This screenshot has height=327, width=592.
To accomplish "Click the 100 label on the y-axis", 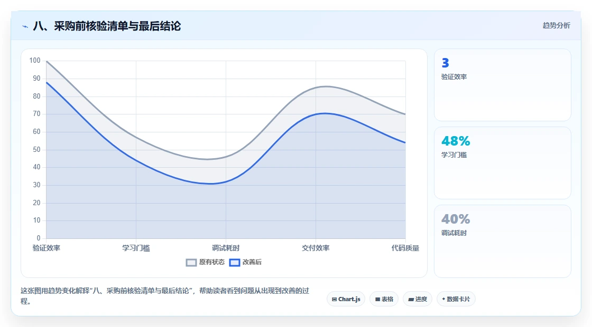I will pyautogui.click(x=35, y=61).
